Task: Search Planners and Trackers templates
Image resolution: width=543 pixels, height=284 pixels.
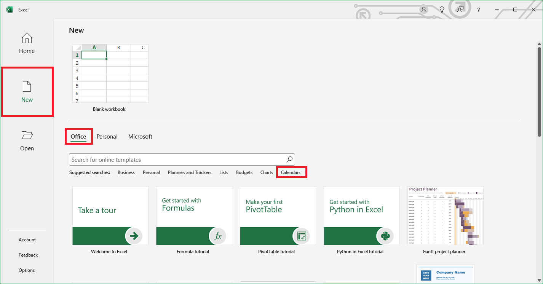Action: click(190, 172)
